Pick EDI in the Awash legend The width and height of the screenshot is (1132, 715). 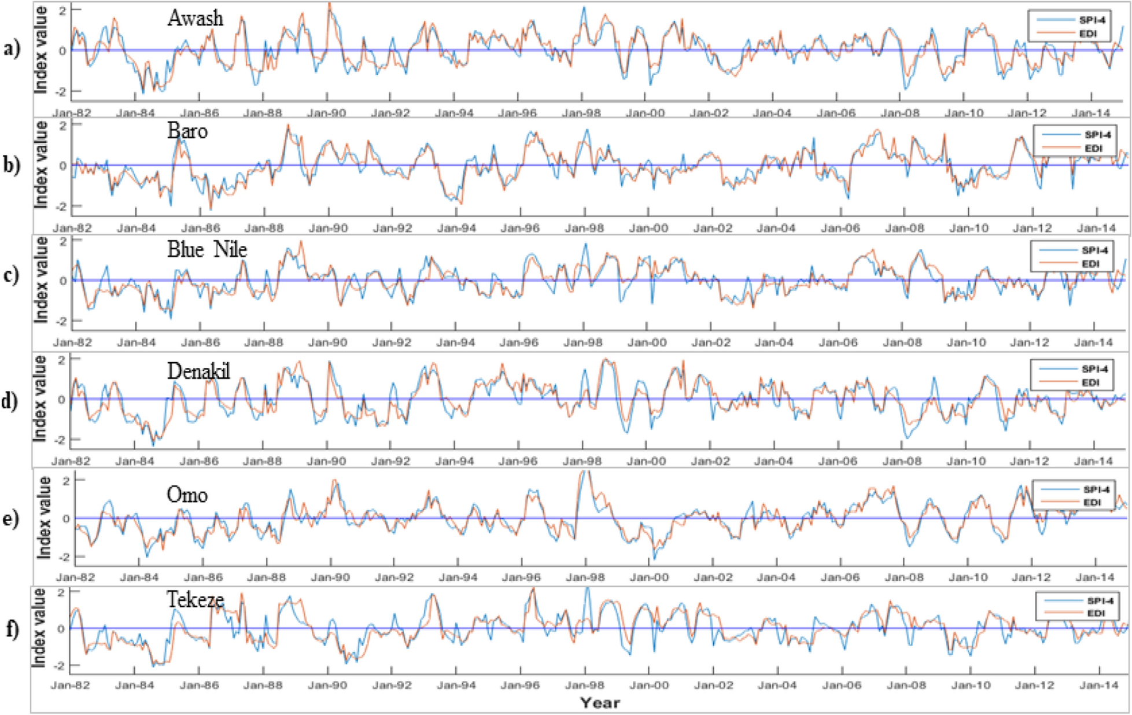pyautogui.click(x=1087, y=33)
